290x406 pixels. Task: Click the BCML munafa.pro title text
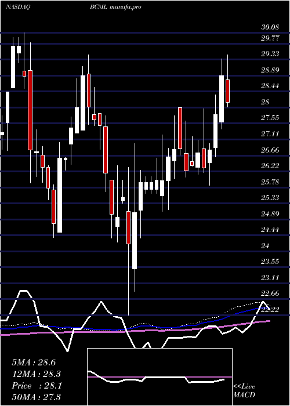(x=116, y=7)
